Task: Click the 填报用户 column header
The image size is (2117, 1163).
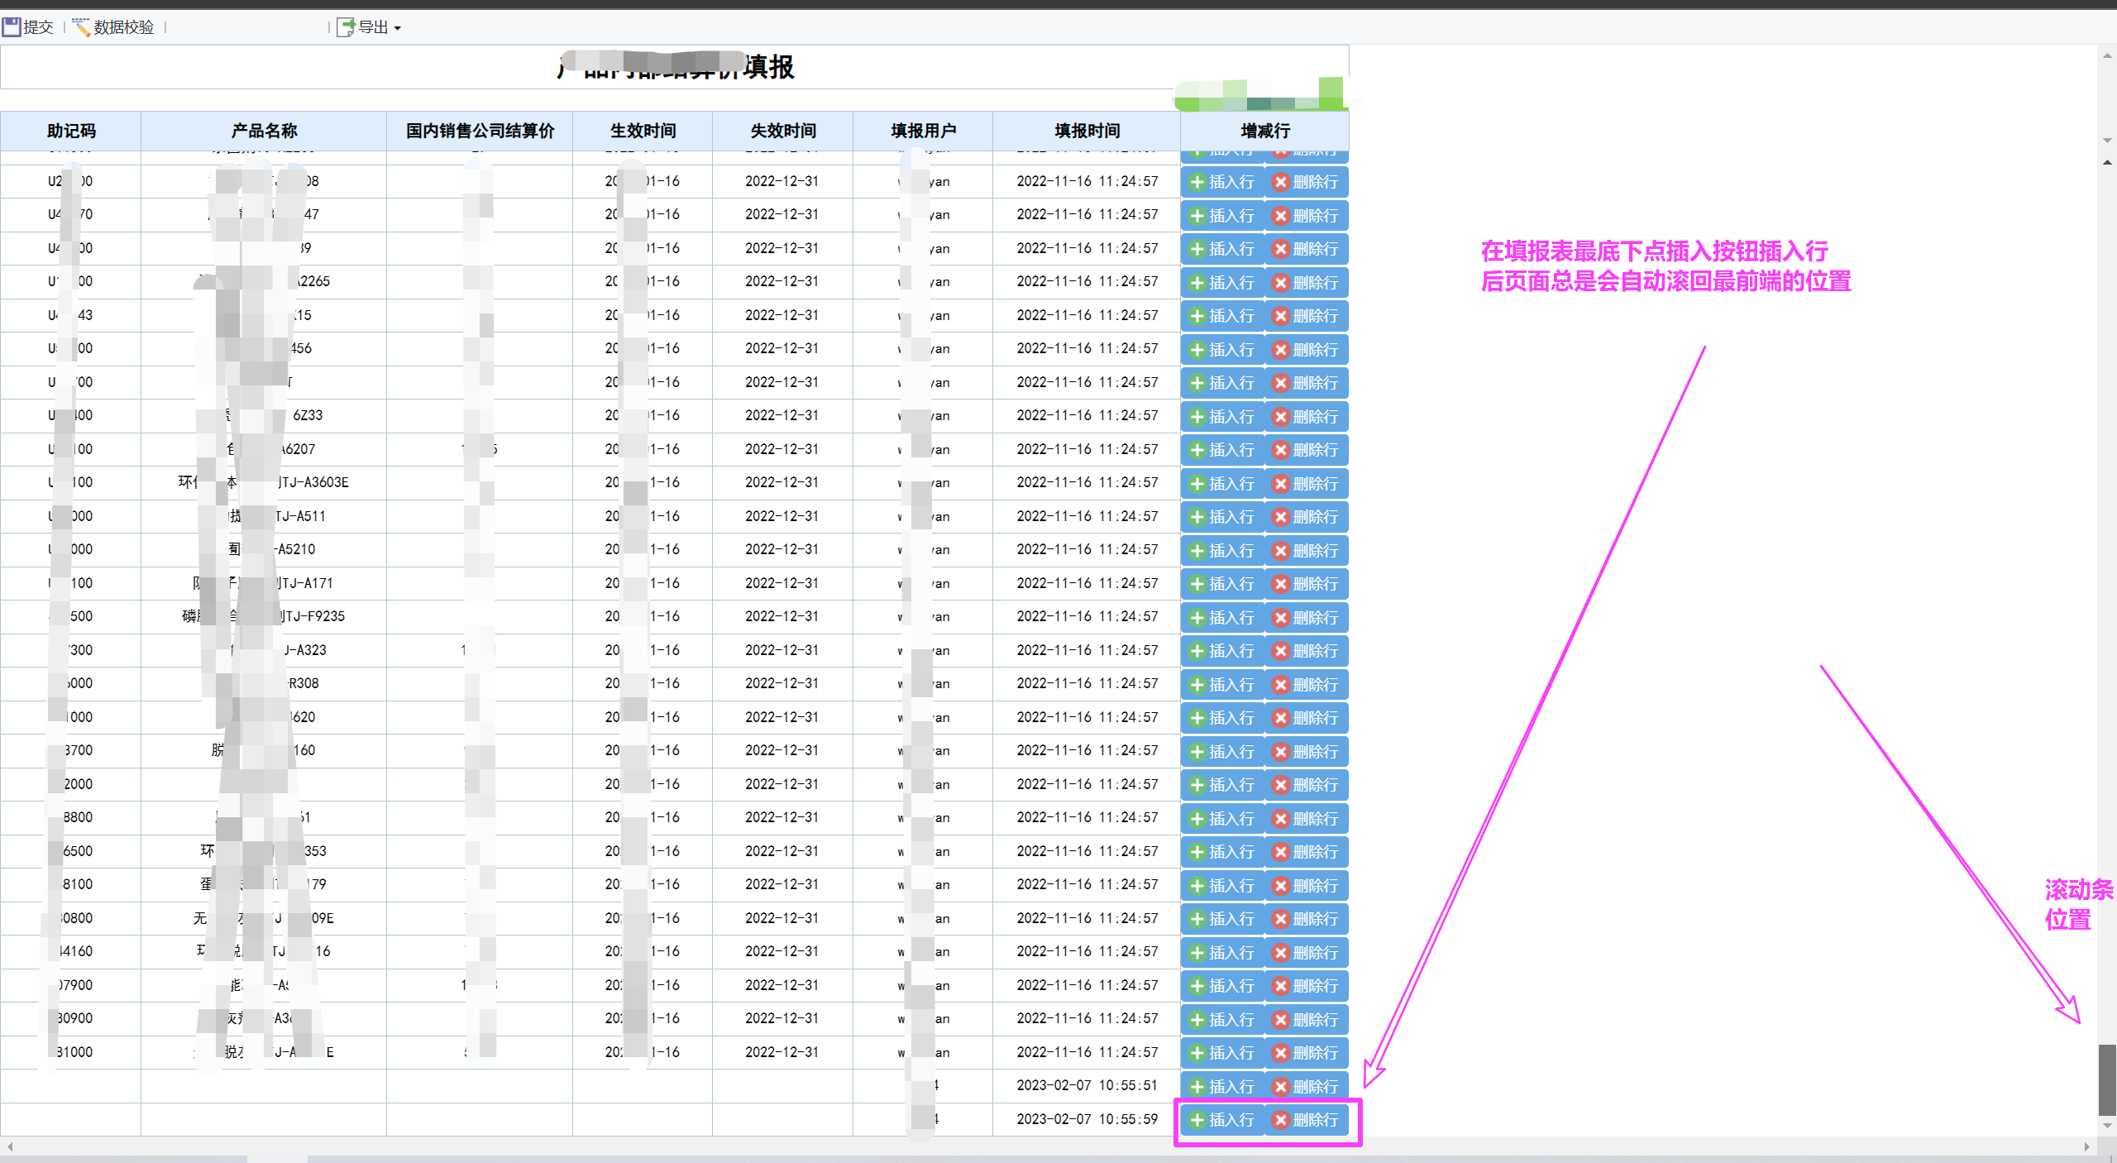Action: [x=923, y=131]
